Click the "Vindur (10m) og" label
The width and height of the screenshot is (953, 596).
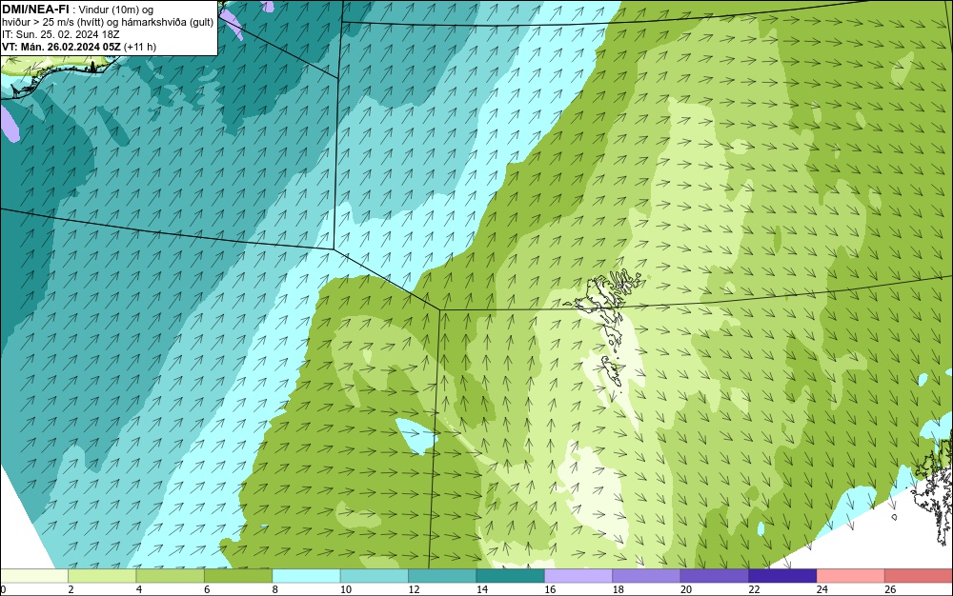coord(116,10)
